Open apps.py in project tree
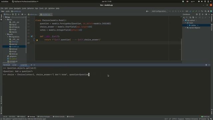Screen dimensions: 213x120 [13, 44]
